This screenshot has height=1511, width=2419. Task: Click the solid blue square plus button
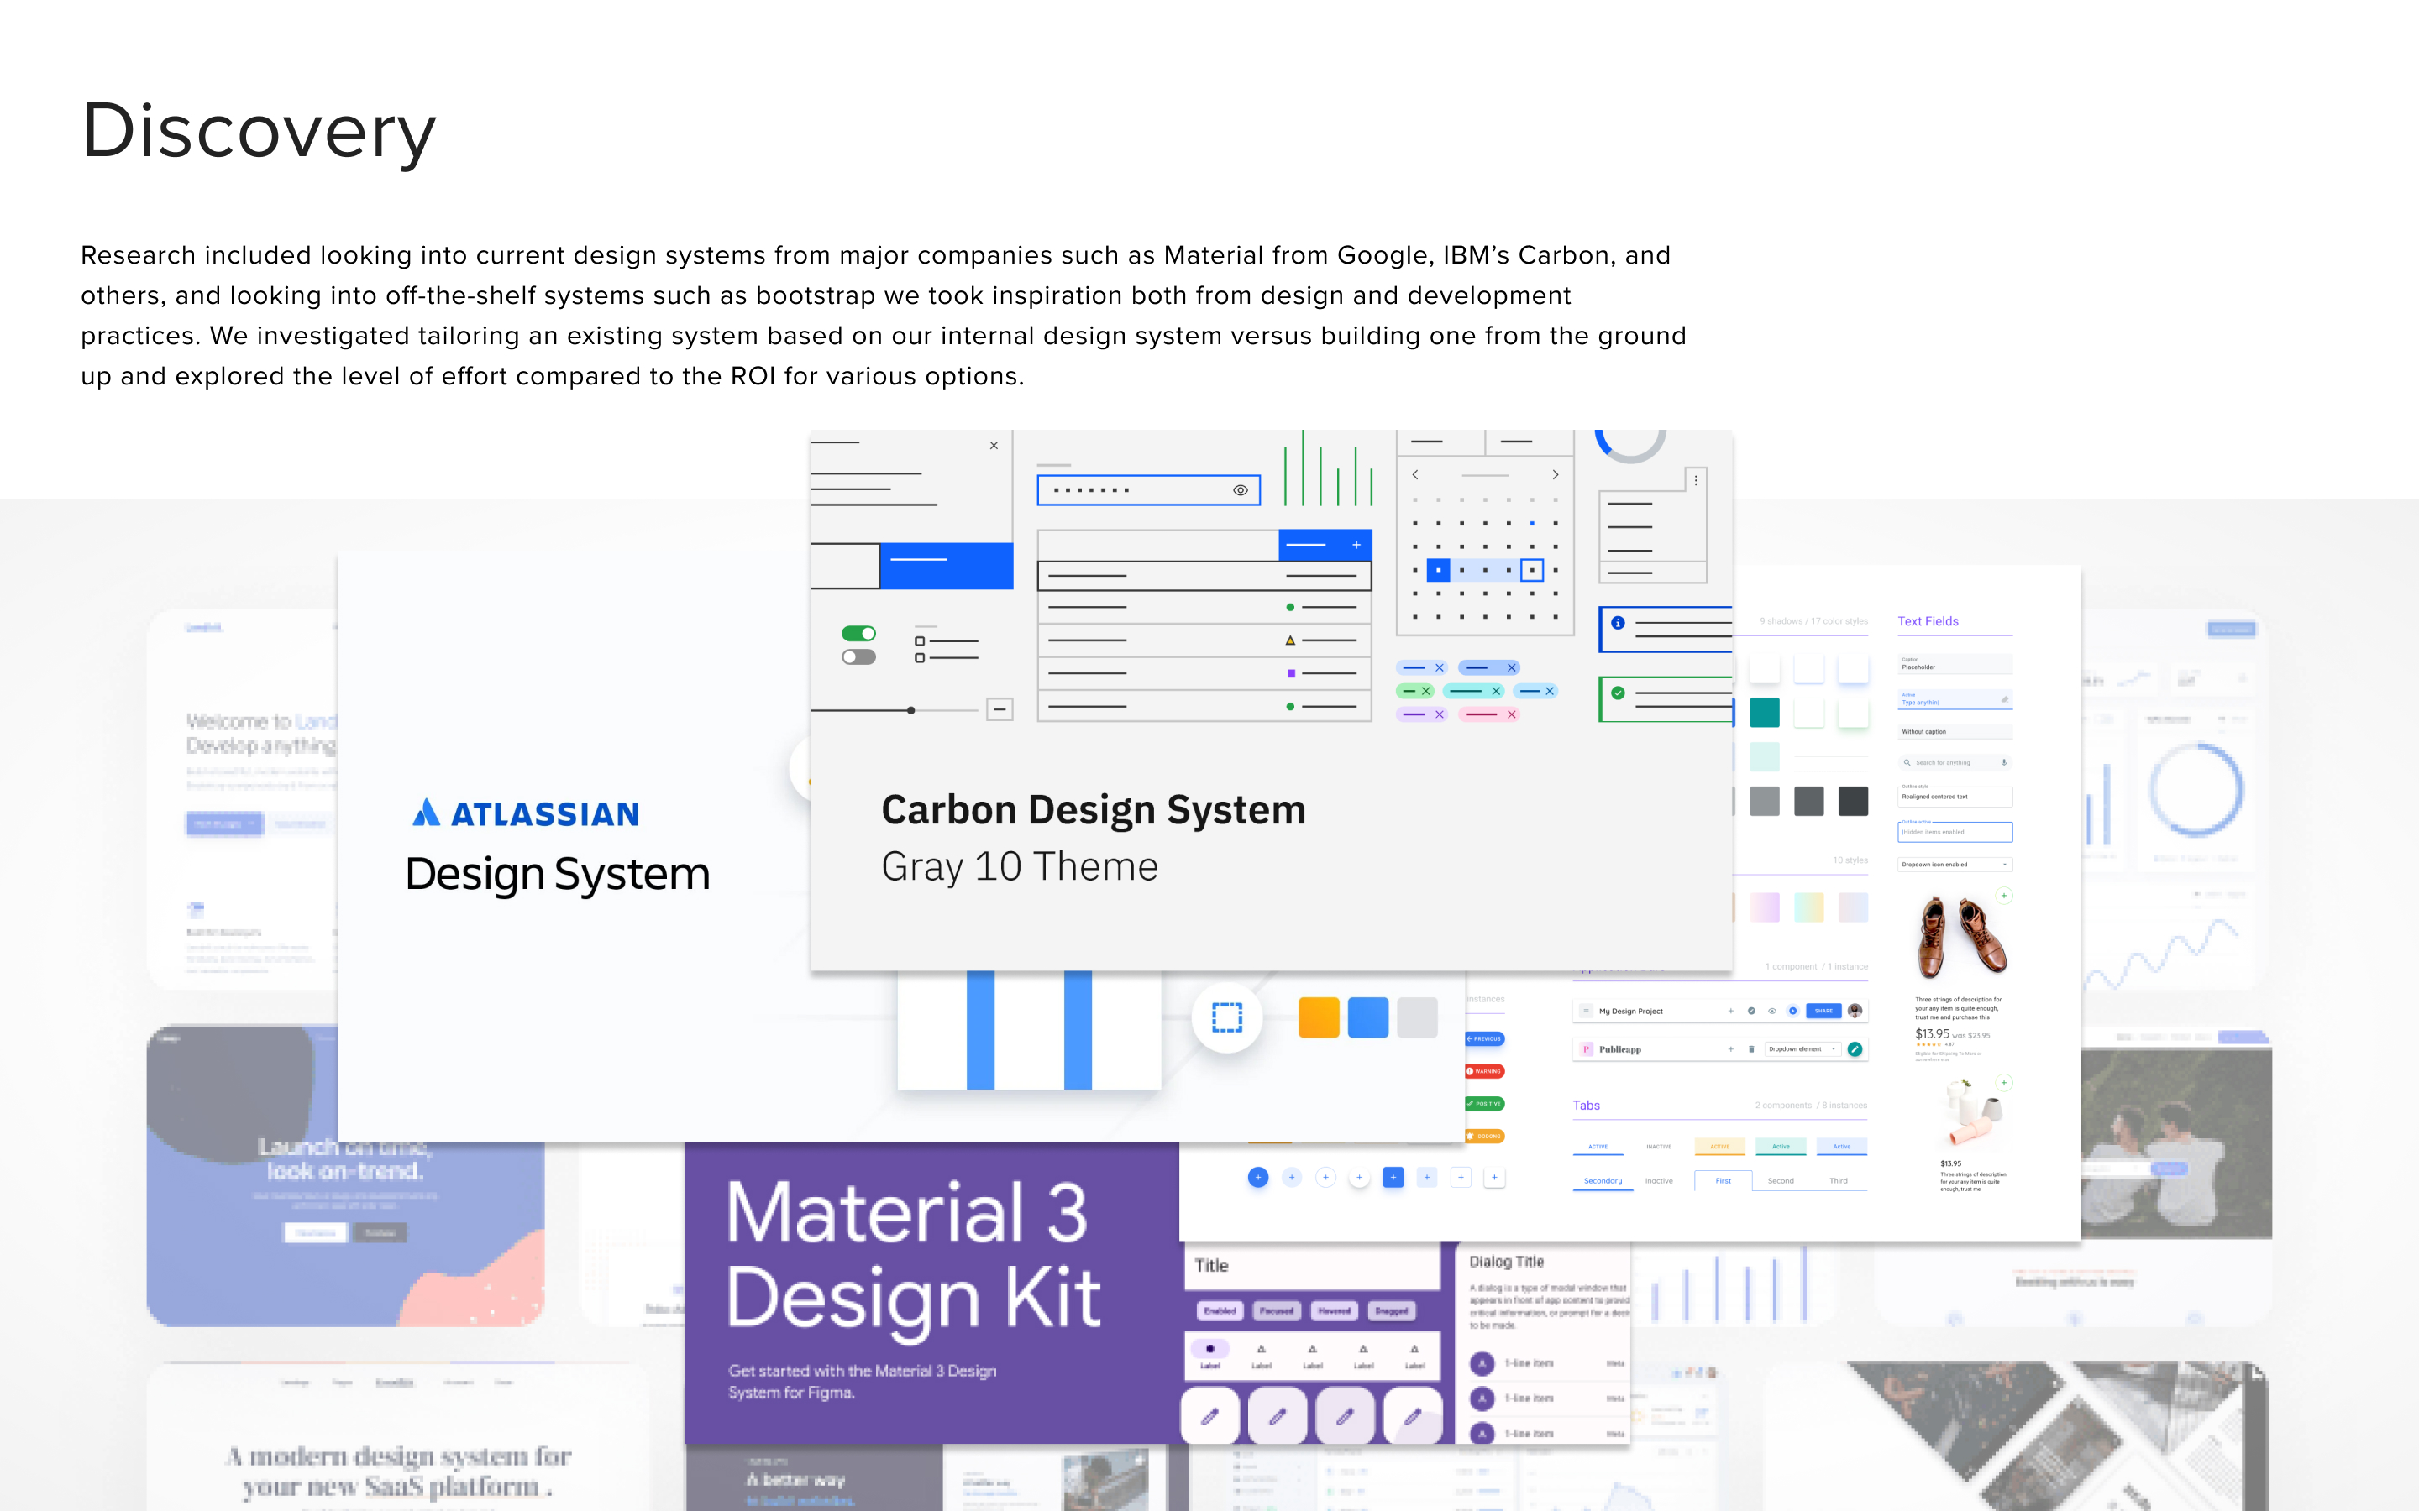(x=1393, y=1177)
